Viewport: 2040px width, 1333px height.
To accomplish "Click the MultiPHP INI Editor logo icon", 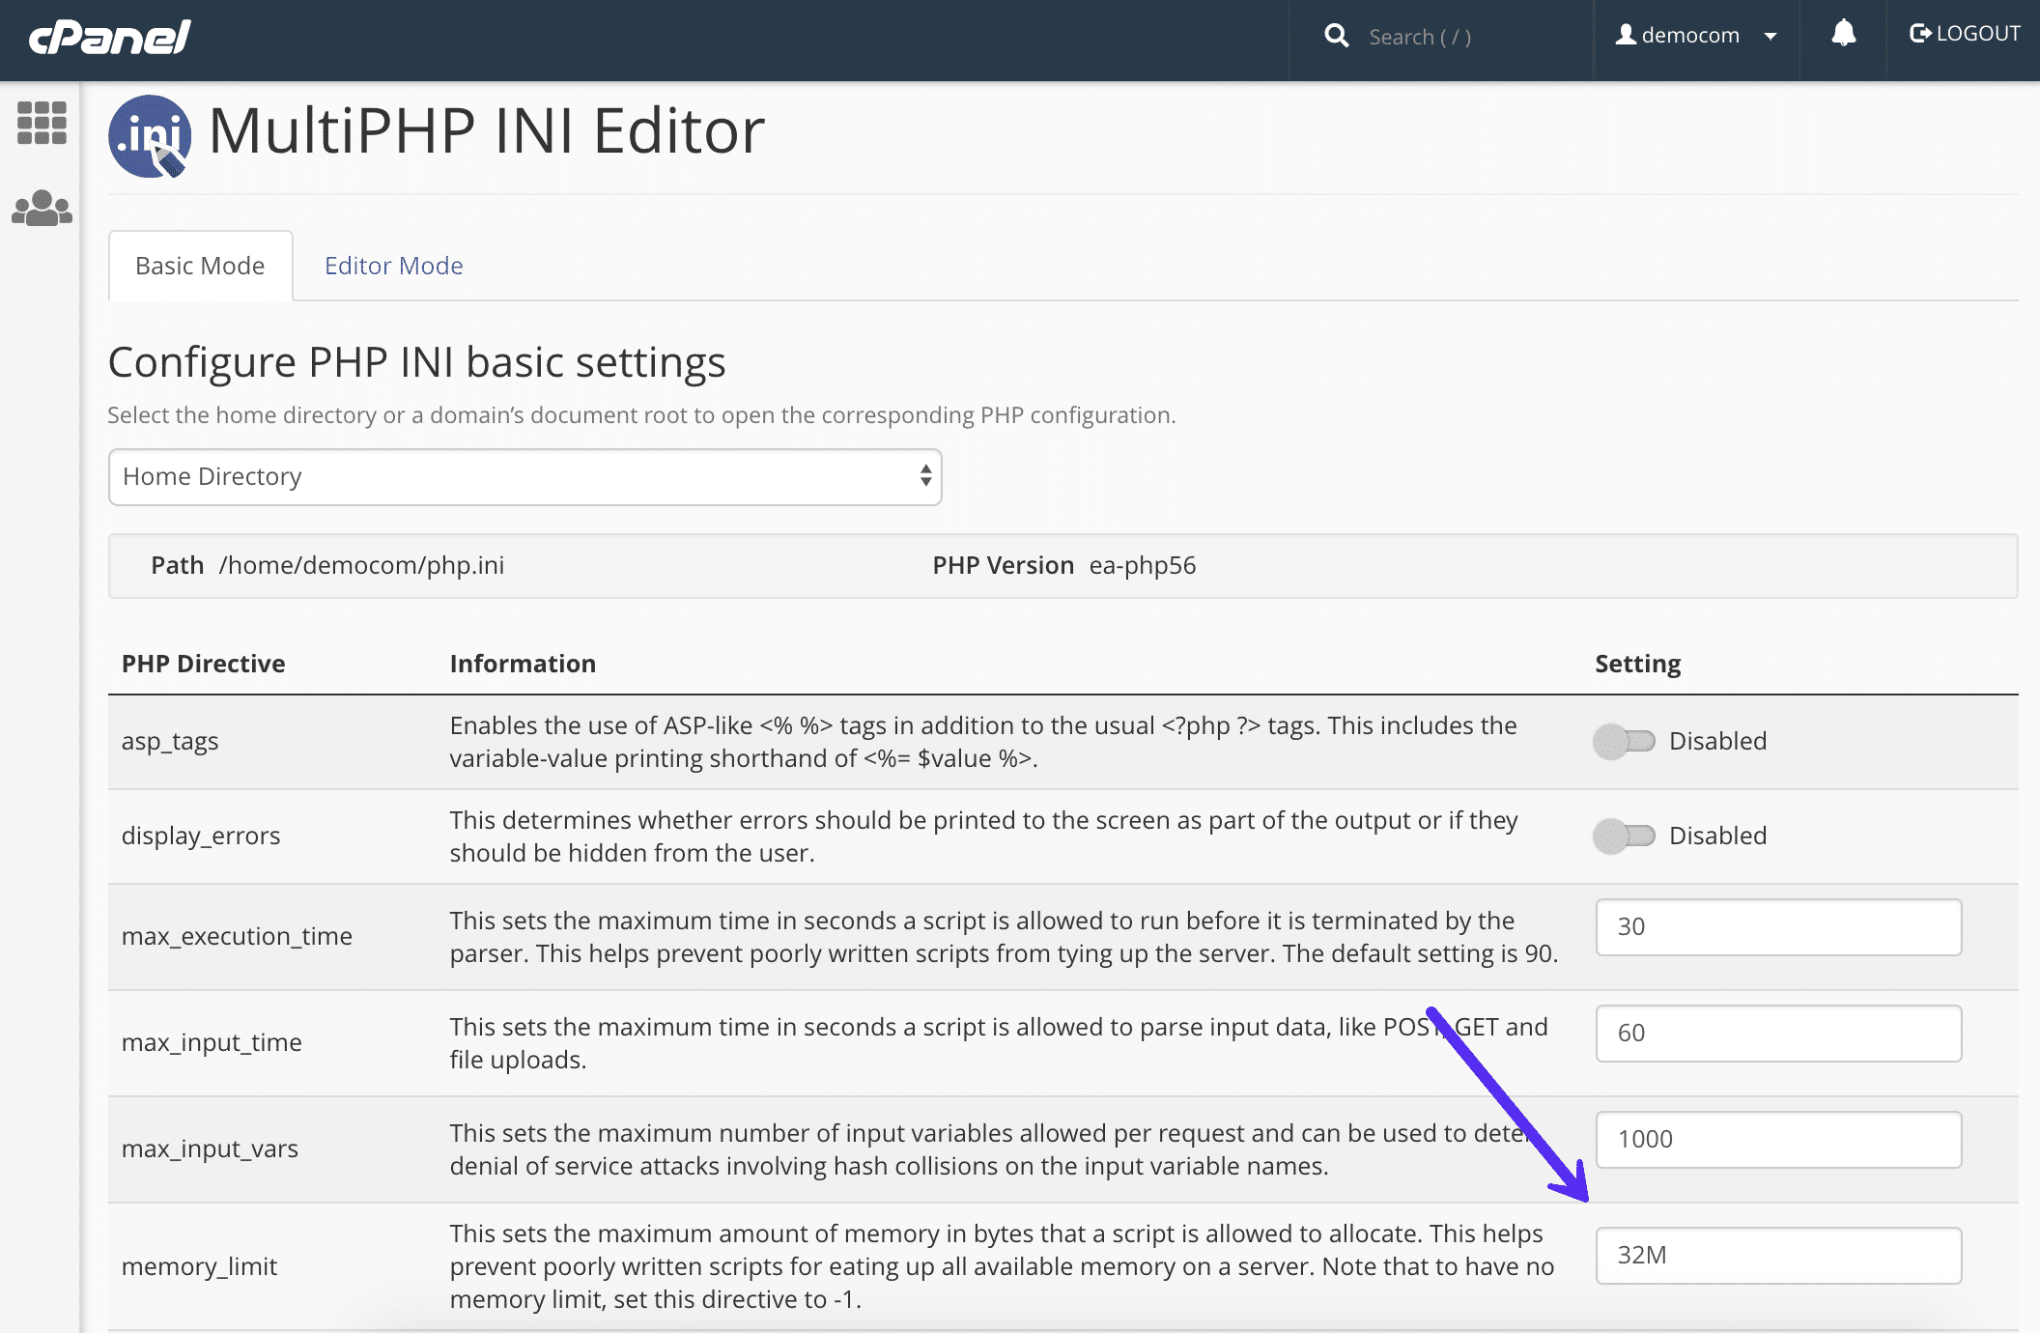I will pos(147,137).
